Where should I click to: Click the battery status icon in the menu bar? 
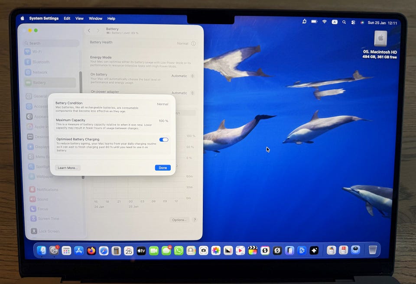pyautogui.click(x=315, y=22)
